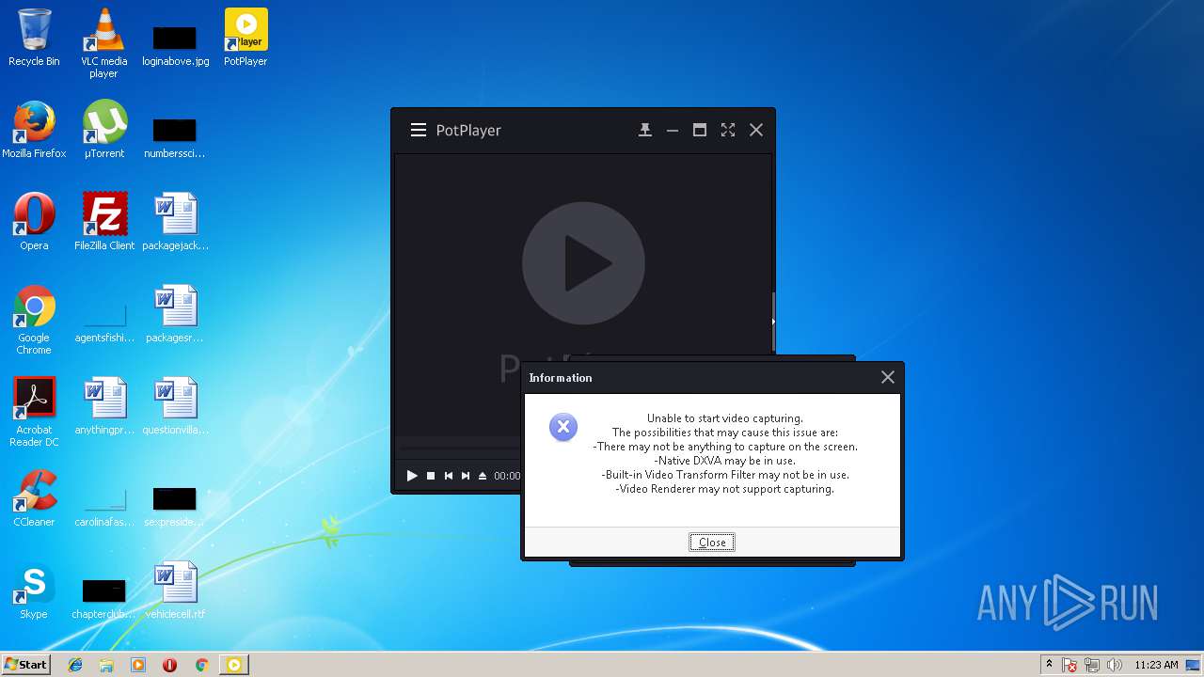Select the PotPlayer desktop shortcut
The image size is (1204, 677).
246,39
